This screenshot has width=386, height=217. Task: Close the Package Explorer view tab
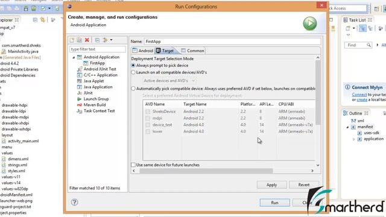coord(17,20)
